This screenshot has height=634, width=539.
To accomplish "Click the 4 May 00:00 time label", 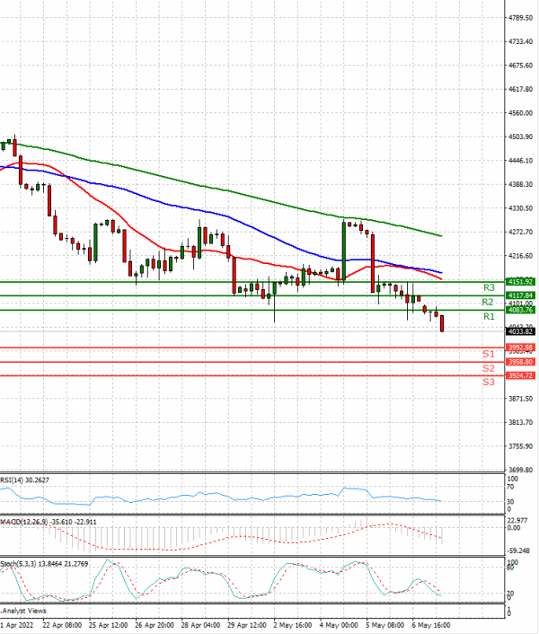I will click(339, 625).
